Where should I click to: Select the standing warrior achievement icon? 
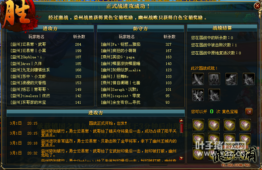coord(214,79)
